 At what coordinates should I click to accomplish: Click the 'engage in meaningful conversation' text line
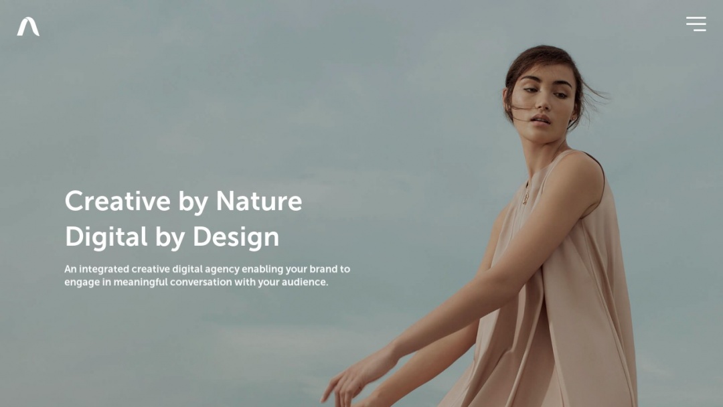click(196, 282)
